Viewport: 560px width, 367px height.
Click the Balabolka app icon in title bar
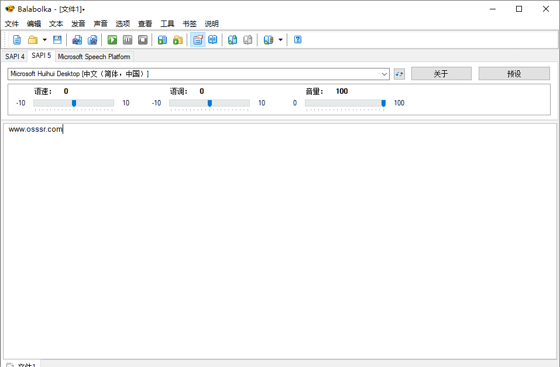[x=9, y=9]
